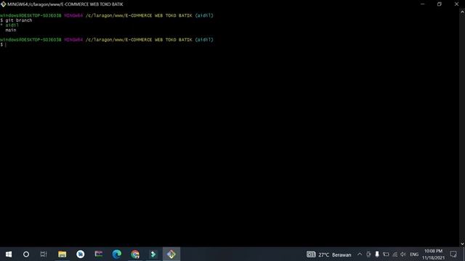
Task: Switch to Git Bash taskbar icon
Action: coord(171,254)
